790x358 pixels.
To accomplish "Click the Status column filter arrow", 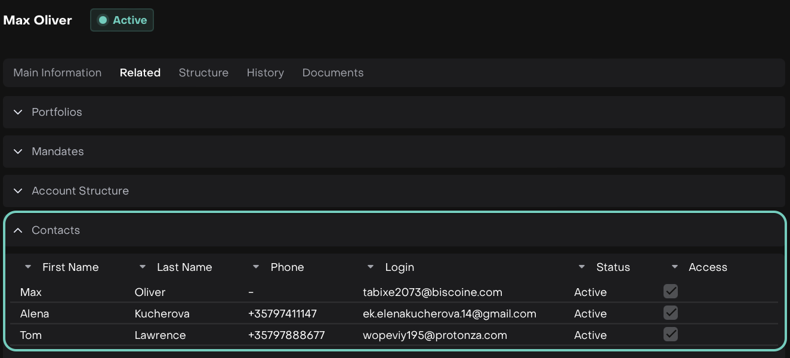I will (x=582, y=267).
